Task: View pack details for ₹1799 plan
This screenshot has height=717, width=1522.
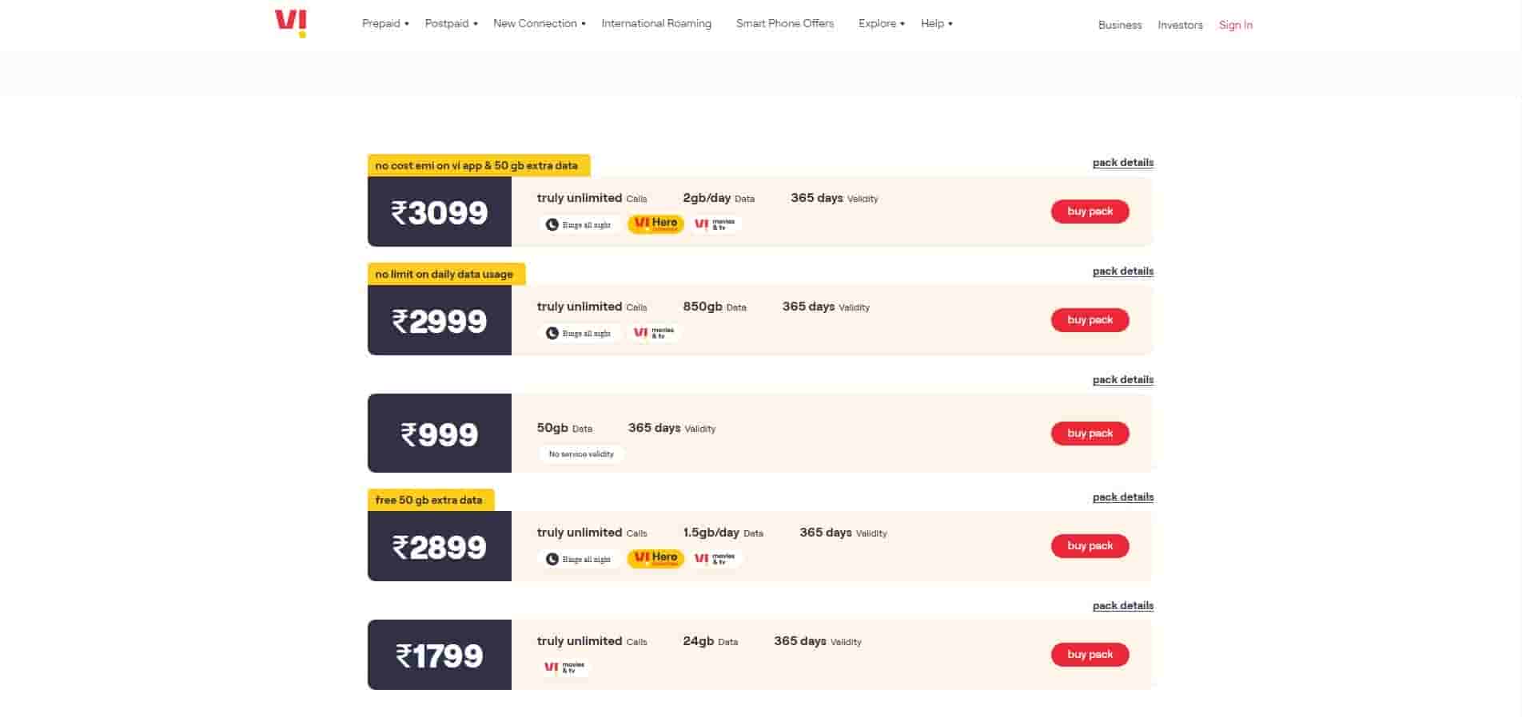Action: [1122, 606]
